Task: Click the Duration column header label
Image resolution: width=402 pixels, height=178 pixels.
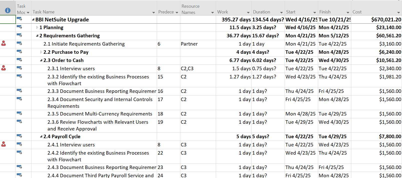Action: tap(261, 12)
